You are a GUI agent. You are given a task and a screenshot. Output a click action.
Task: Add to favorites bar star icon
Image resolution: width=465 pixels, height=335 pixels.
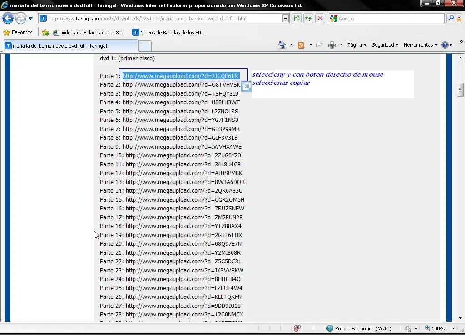click(x=45, y=33)
